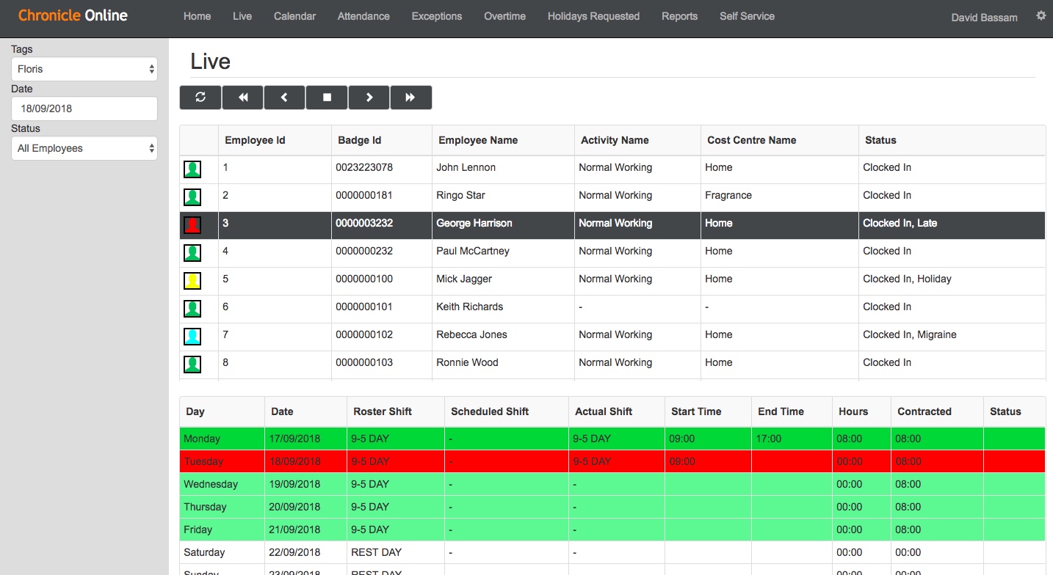Click the Chronicle Online logo link
Image resolution: width=1053 pixels, height=575 pixels.
pos(73,15)
